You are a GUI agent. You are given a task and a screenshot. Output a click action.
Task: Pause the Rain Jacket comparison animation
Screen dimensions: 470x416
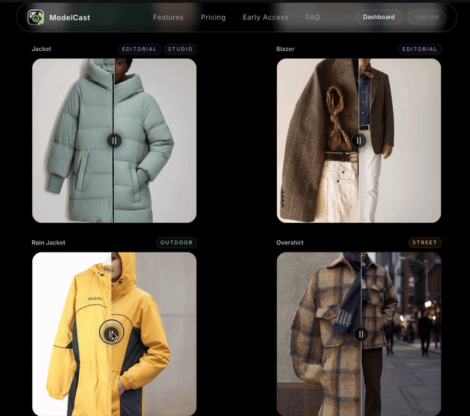(x=112, y=334)
